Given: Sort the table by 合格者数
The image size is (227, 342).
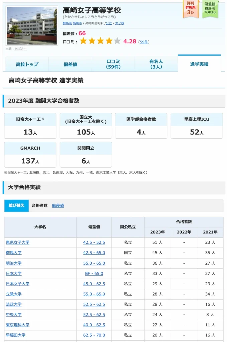Looking at the screenshot, I should 40,206.
